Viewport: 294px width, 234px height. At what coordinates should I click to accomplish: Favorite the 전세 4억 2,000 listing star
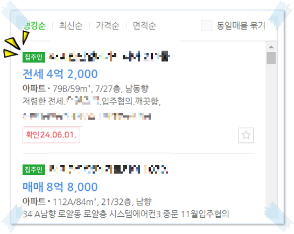[246, 135]
